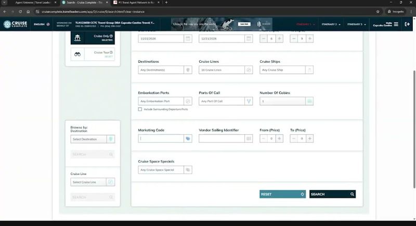Click SEARCH under Browse by Destination
Viewport: 416px width, 226px height.
93,154
